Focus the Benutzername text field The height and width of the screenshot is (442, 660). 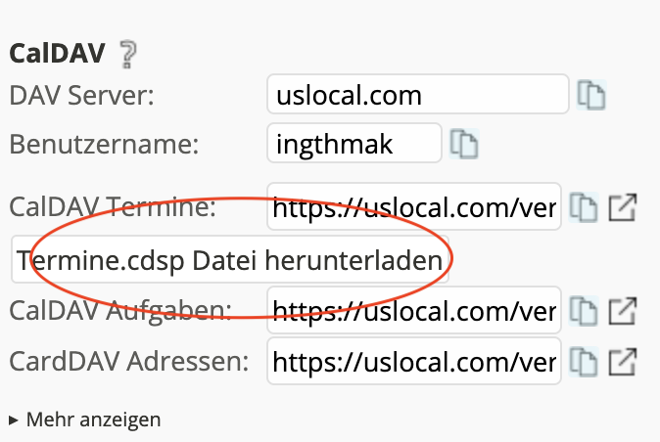[354, 144]
